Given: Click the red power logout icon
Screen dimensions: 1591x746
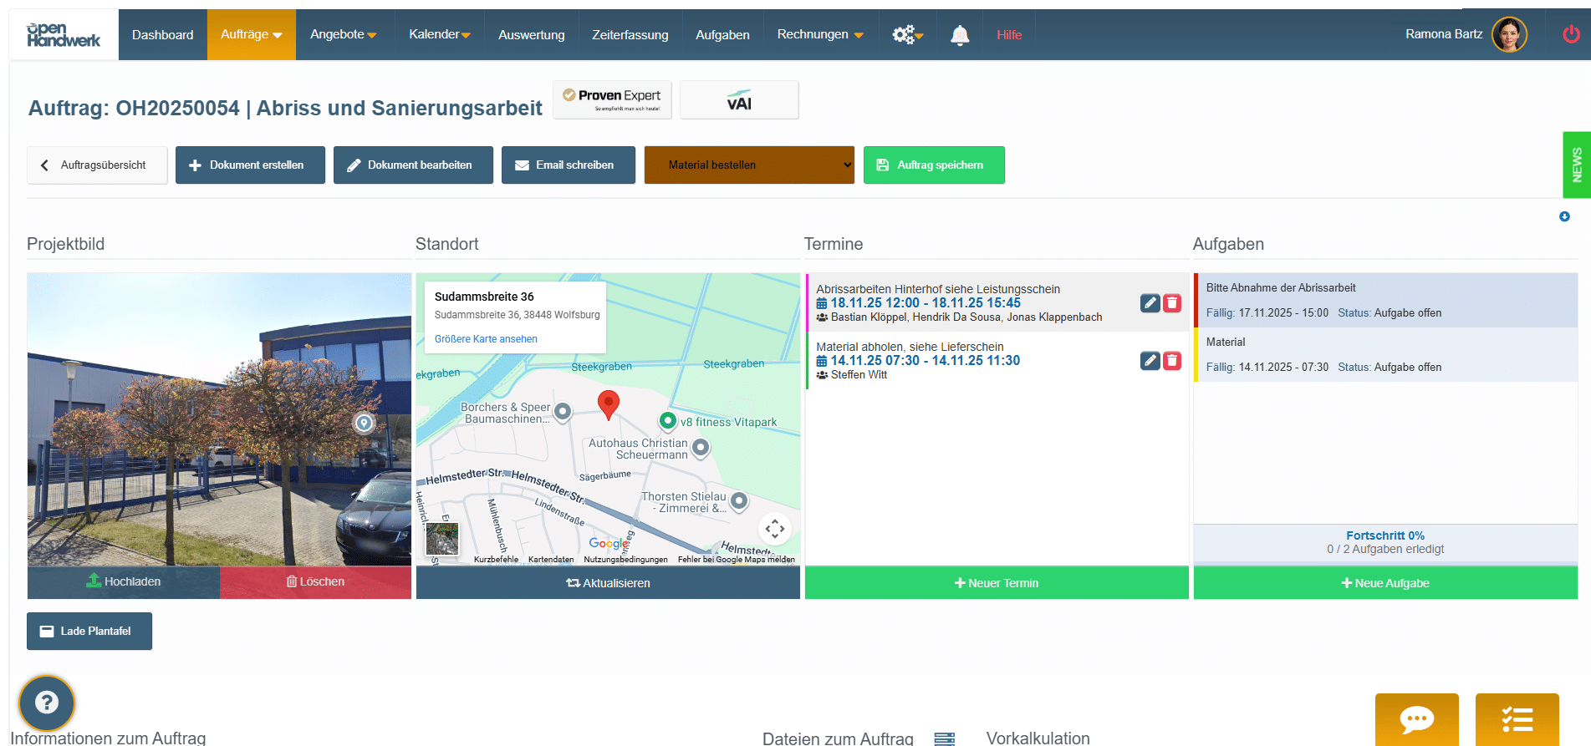Looking at the screenshot, I should click(x=1571, y=34).
